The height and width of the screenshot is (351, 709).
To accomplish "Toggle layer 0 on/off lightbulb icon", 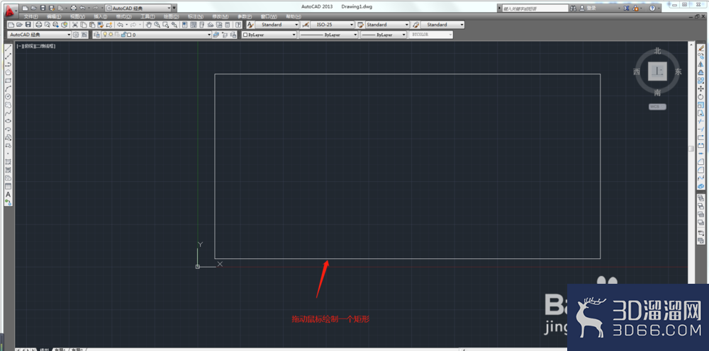I will pos(106,35).
